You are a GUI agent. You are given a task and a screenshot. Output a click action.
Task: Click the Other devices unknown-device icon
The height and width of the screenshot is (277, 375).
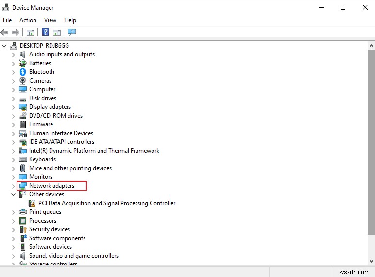click(x=22, y=194)
